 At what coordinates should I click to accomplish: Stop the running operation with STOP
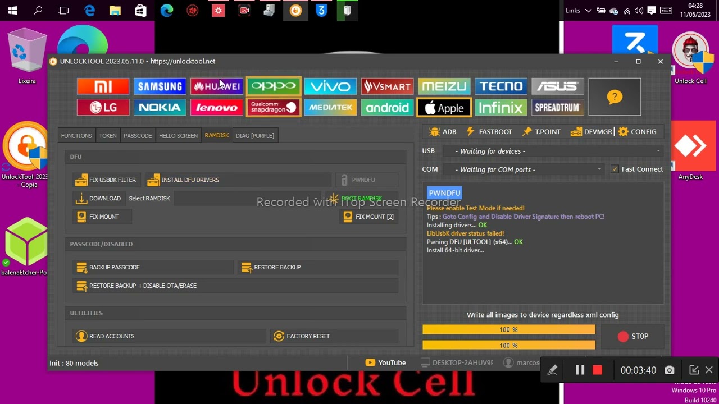(x=632, y=336)
